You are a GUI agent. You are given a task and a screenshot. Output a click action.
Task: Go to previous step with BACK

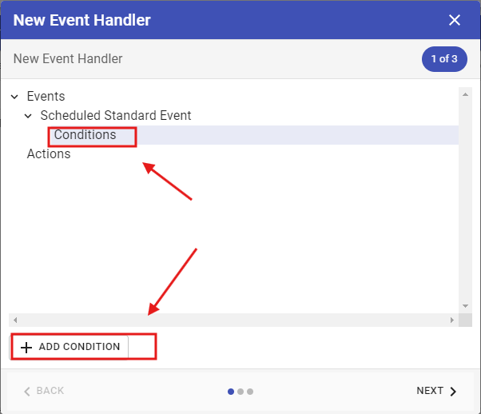43,391
